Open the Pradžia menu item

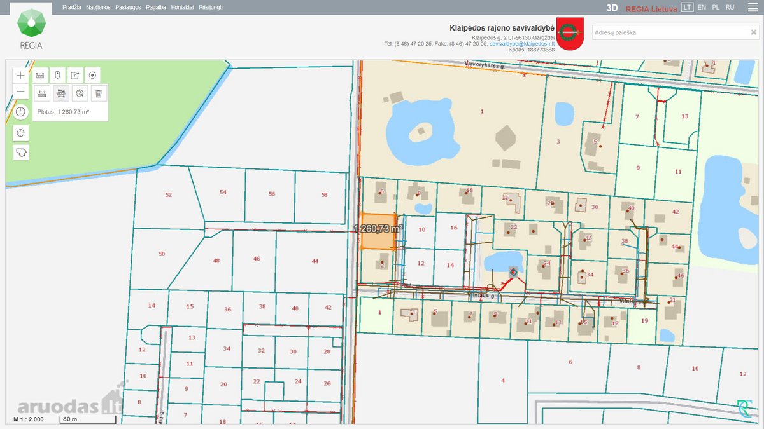[x=72, y=8]
